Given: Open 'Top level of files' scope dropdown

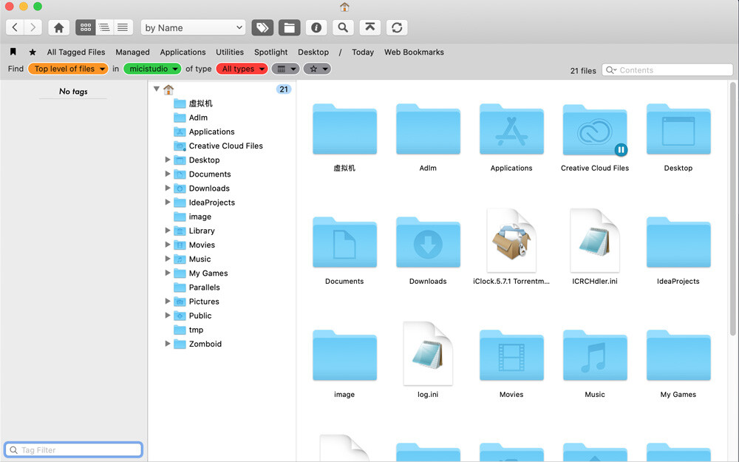Looking at the screenshot, I should coord(68,69).
